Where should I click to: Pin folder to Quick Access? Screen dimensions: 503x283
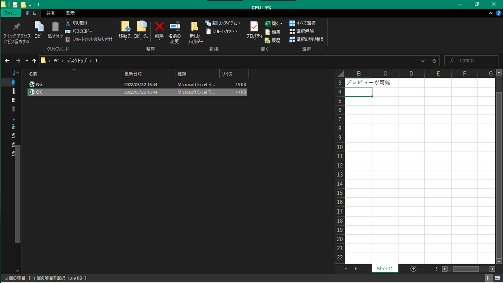pyautogui.click(x=17, y=33)
